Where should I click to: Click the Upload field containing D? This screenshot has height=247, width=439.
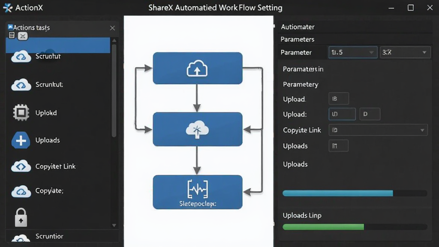[x=370, y=114]
